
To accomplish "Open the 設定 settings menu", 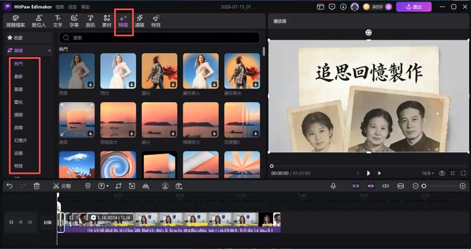I will pos(72,6).
